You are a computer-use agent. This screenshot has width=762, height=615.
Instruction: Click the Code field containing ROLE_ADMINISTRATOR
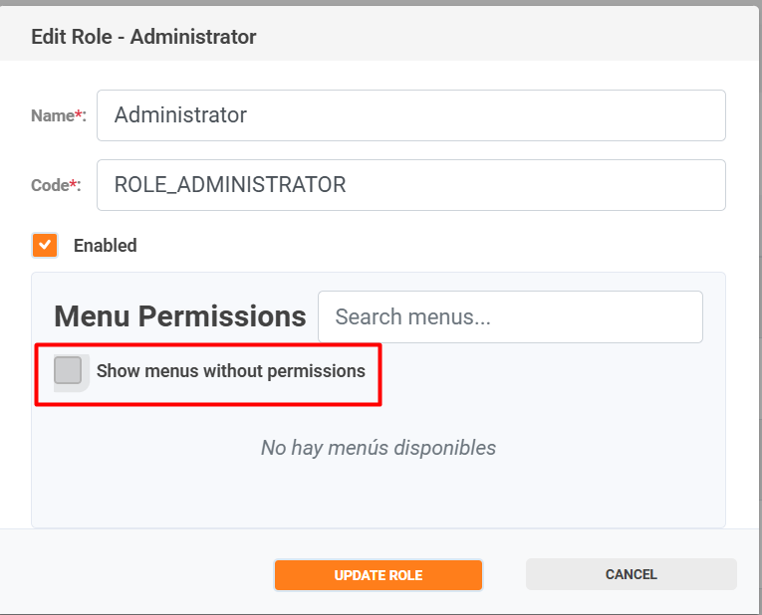pyautogui.click(x=410, y=185)
